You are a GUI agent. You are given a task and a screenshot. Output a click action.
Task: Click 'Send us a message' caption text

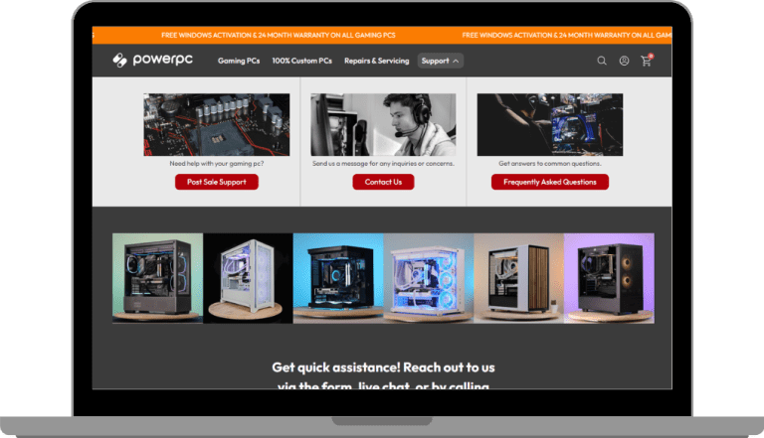pyautogui.click(x=383, y=164)
